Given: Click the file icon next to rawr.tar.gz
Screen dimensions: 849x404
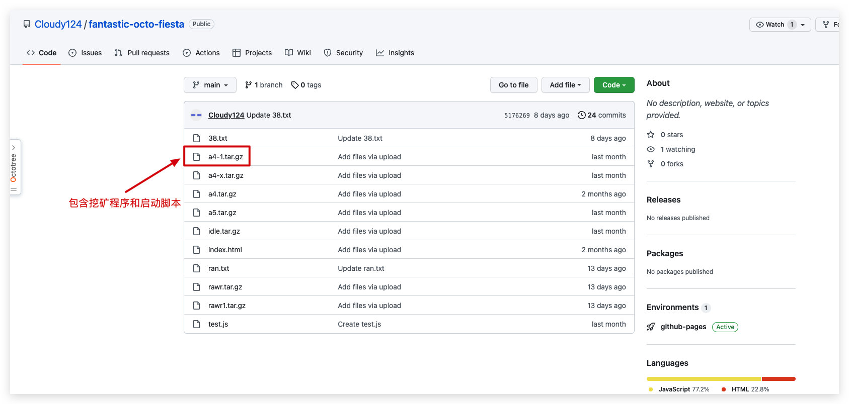Looking at the screenshot, I should pos(197,287).
